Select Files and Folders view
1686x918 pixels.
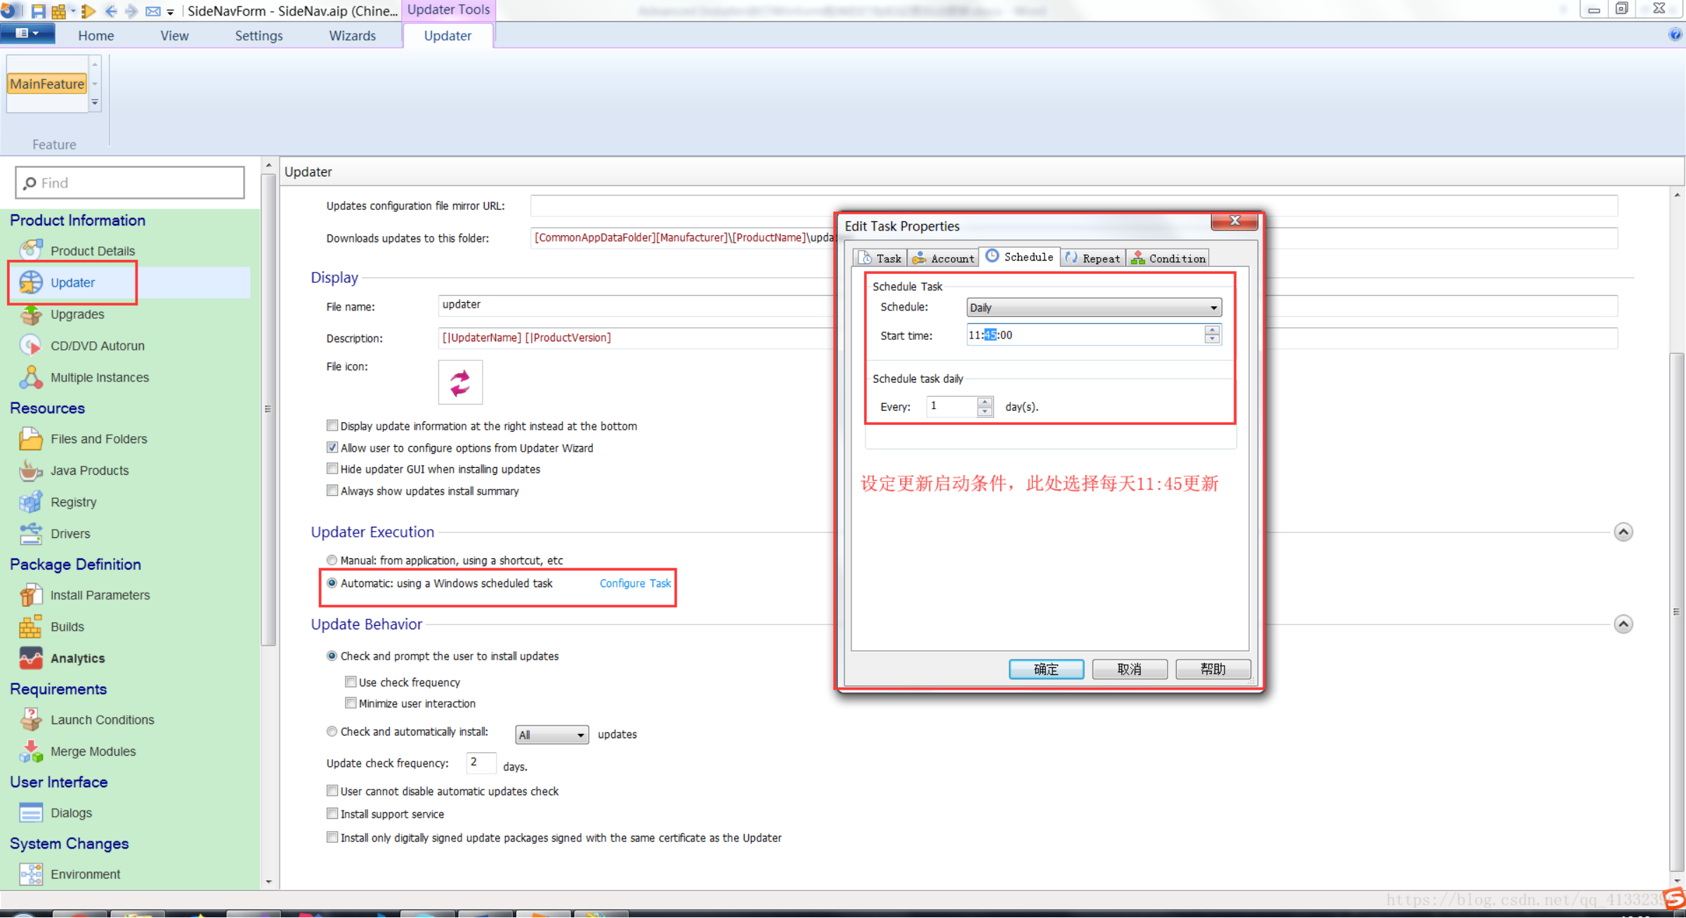98,439
